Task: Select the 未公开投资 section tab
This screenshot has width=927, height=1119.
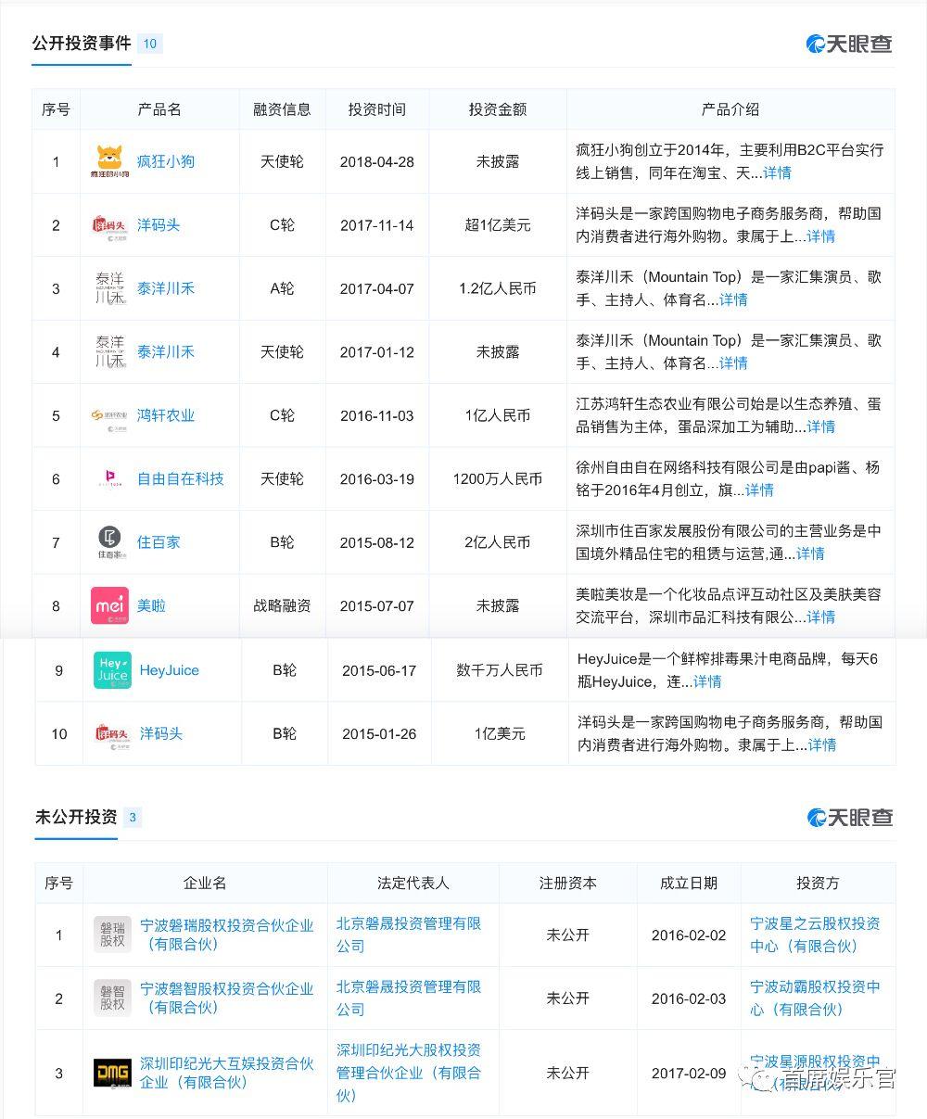Action: pos(76,817)
